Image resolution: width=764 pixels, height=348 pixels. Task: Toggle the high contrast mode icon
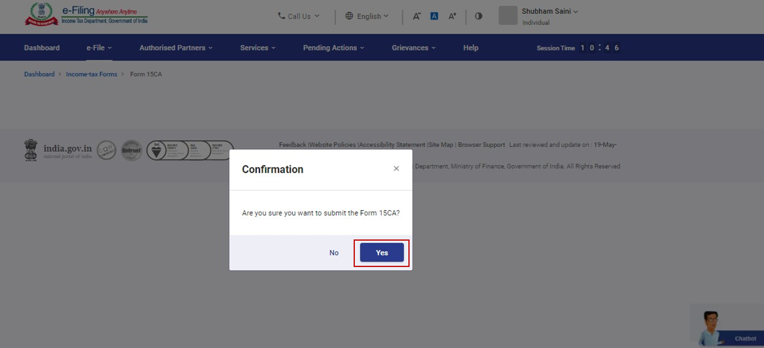pos(478,16)
